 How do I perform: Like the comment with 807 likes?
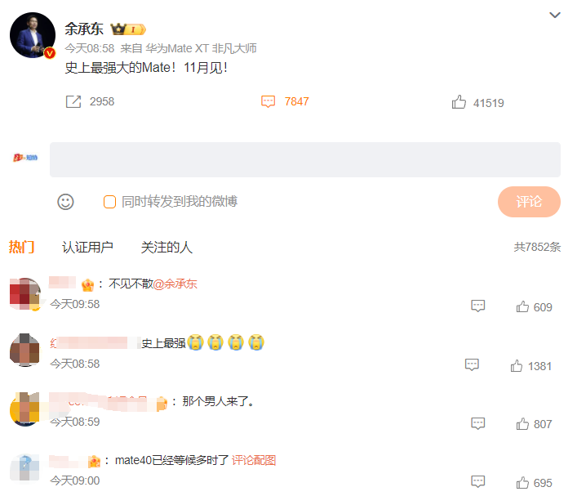pos(522,424)
